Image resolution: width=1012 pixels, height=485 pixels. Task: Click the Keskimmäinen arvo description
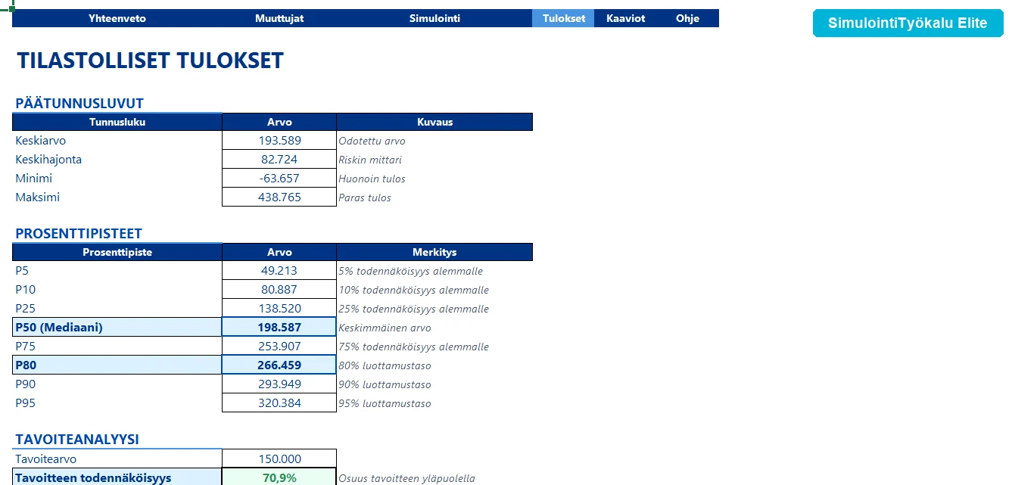tap(385, 328)
